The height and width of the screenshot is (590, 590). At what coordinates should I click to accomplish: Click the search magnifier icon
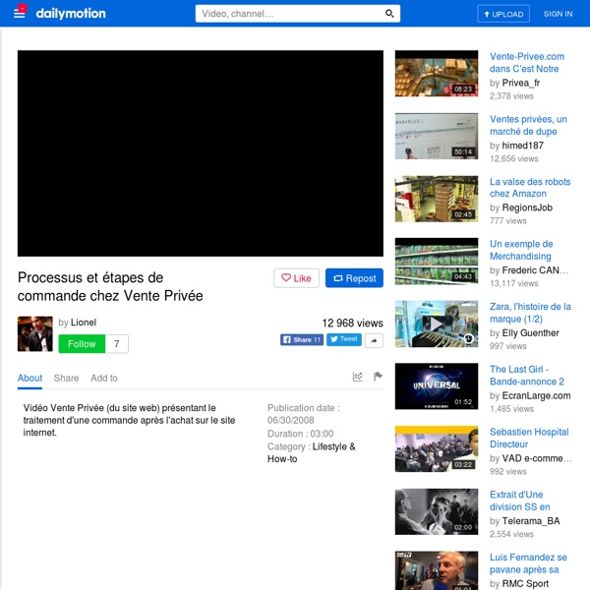(x=389, y=14)
